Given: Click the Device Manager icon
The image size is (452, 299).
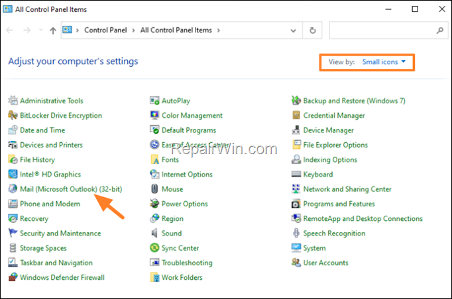Looking at the screenshot, I should pos(296,130).
